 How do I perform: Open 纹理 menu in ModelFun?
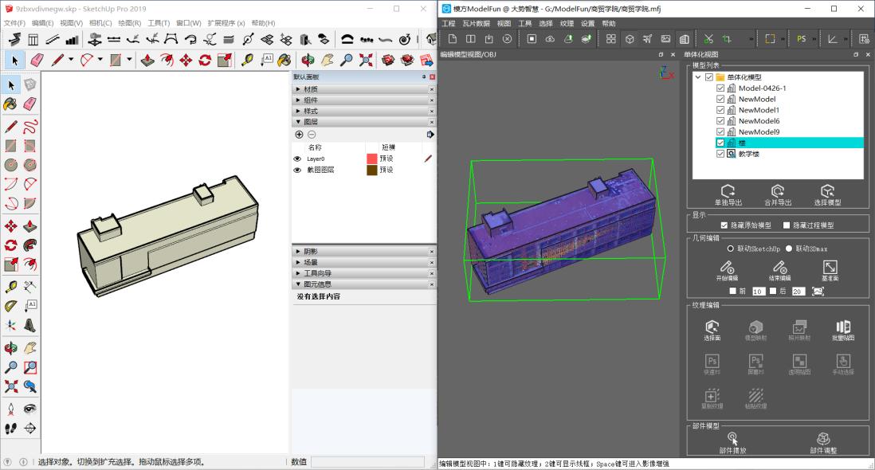click(567, 23)
